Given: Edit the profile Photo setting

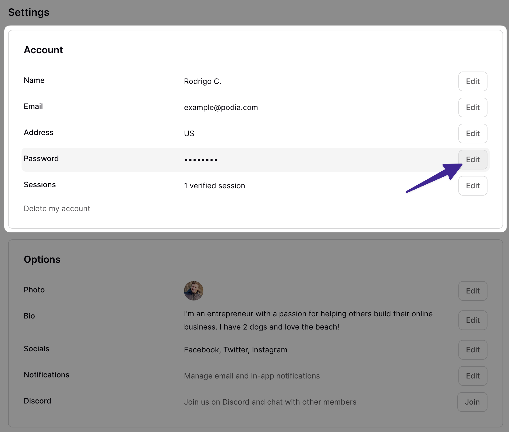Looking at the screenshot, I should click(x=472, y=291).
